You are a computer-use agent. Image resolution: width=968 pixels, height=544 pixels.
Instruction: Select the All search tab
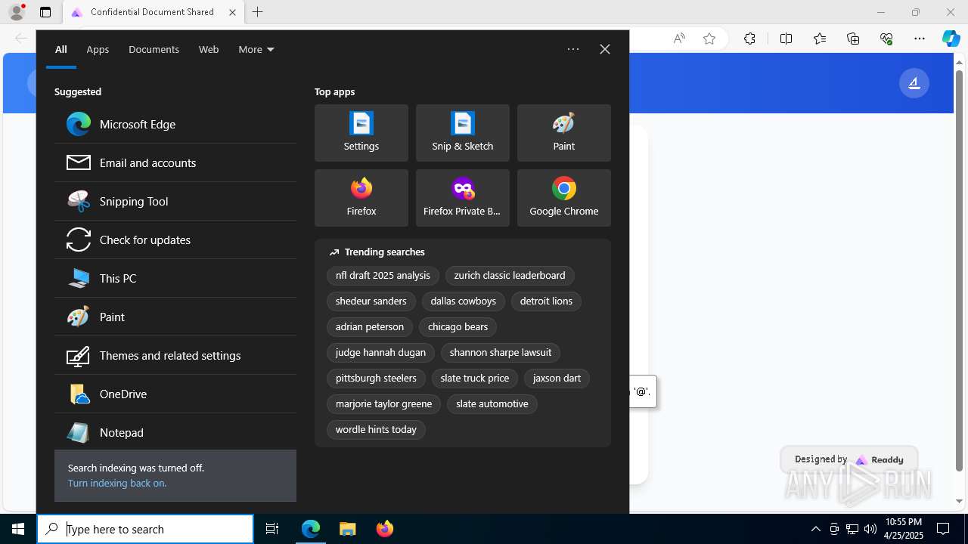coord(61,49)
